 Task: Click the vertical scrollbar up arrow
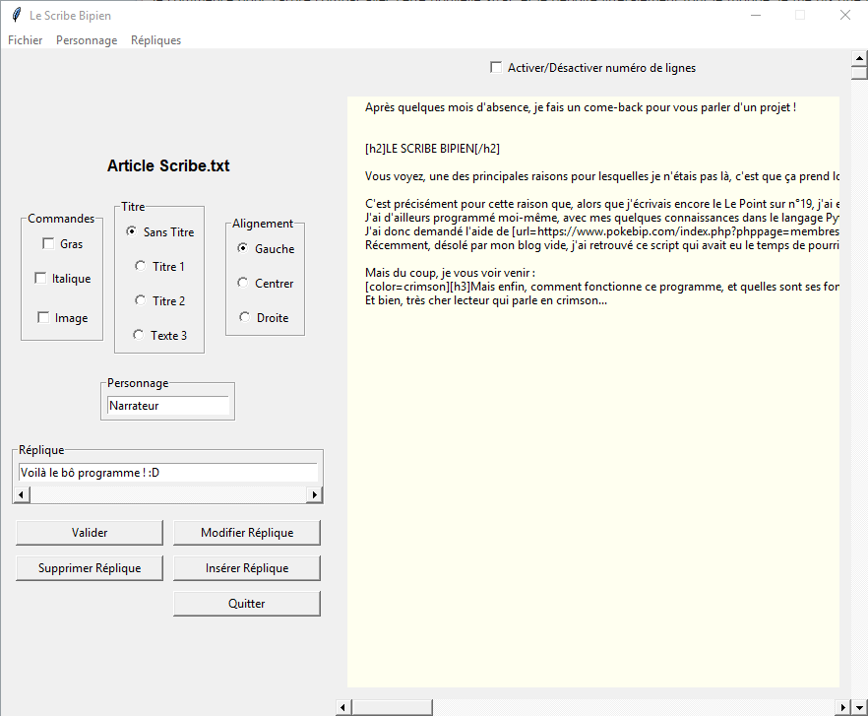pyautogui.click(x=859, y=57)
